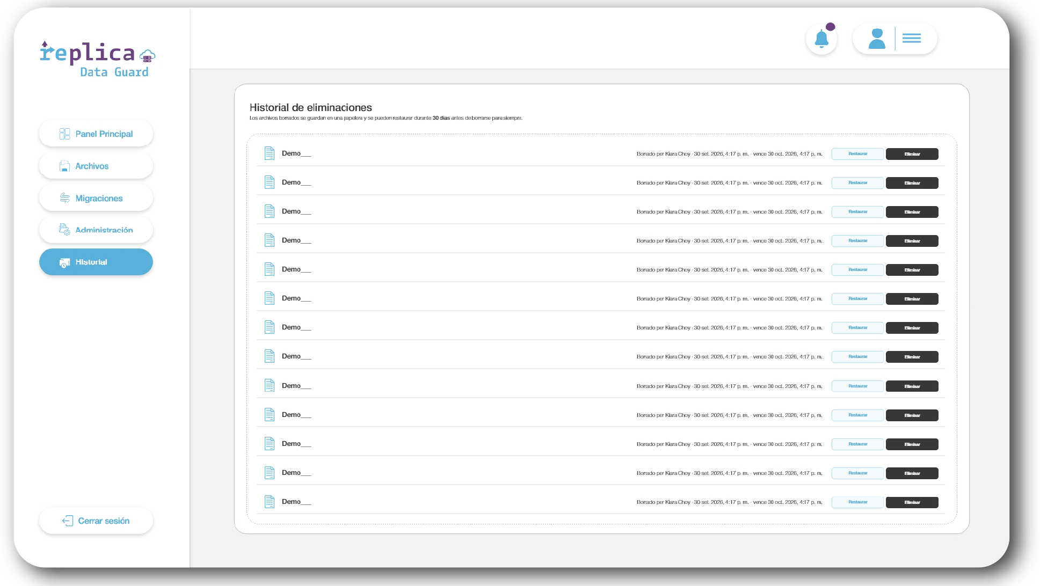Permanently delete the first Demo file

coord(912,154)
